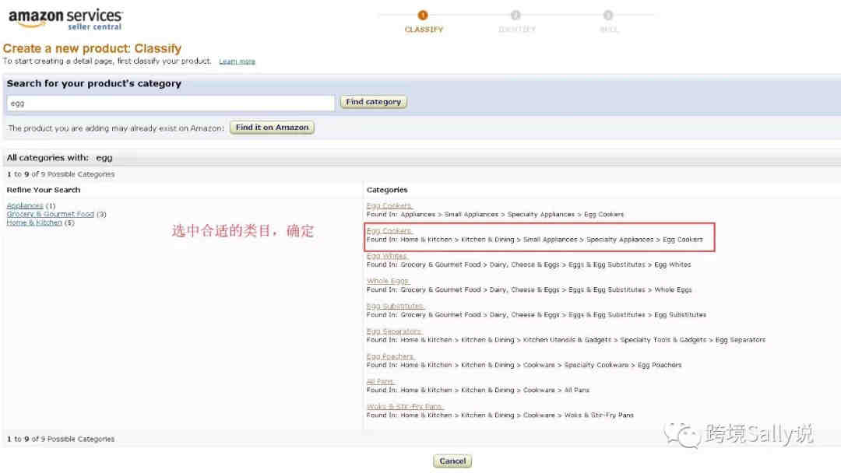Screen dimensions: 841x473
Task: Click the Amazon Services Seller Central logo
Action: click(x=65, y=19)
